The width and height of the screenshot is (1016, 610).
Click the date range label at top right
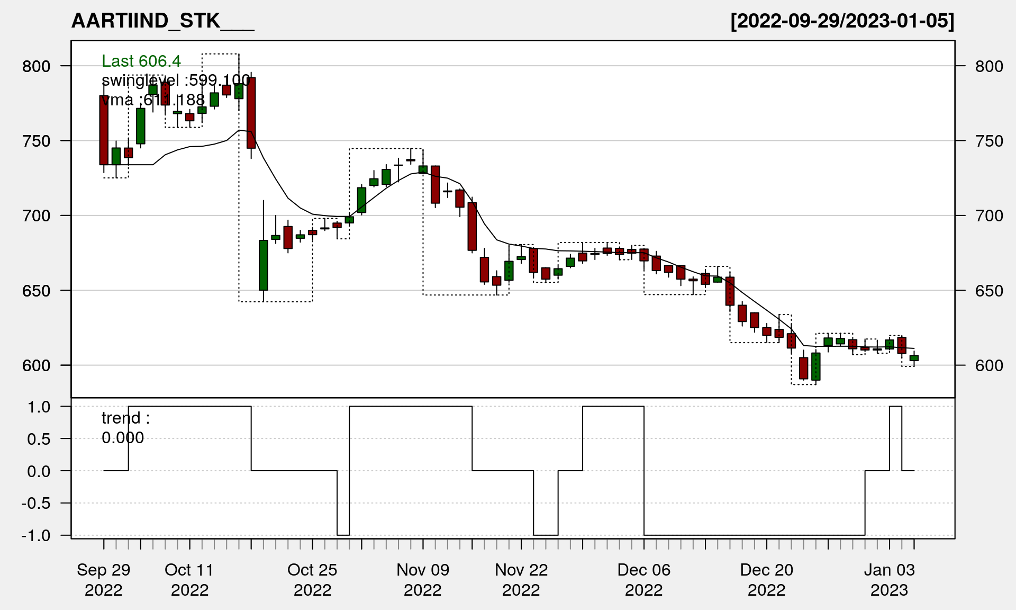coord(842,21)
